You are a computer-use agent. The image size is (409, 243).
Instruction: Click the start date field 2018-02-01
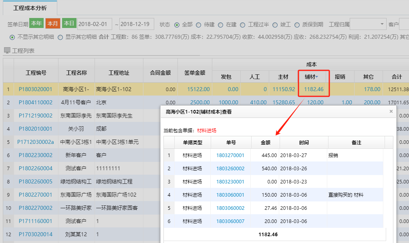coord(95,24)
